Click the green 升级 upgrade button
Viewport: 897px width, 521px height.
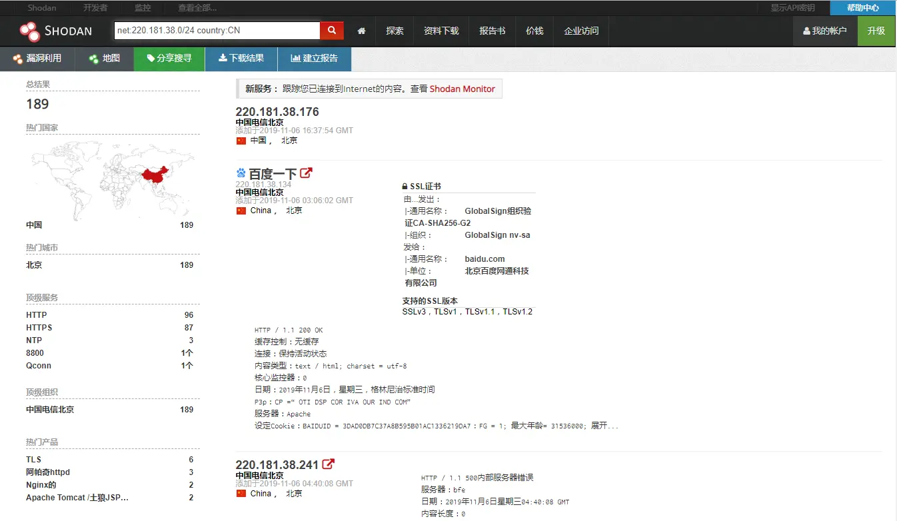pyautogui.click(x=876, y=31)
